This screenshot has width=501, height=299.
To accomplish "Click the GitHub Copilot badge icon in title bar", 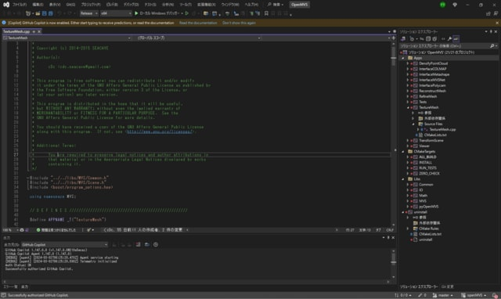I will (455, 5).
